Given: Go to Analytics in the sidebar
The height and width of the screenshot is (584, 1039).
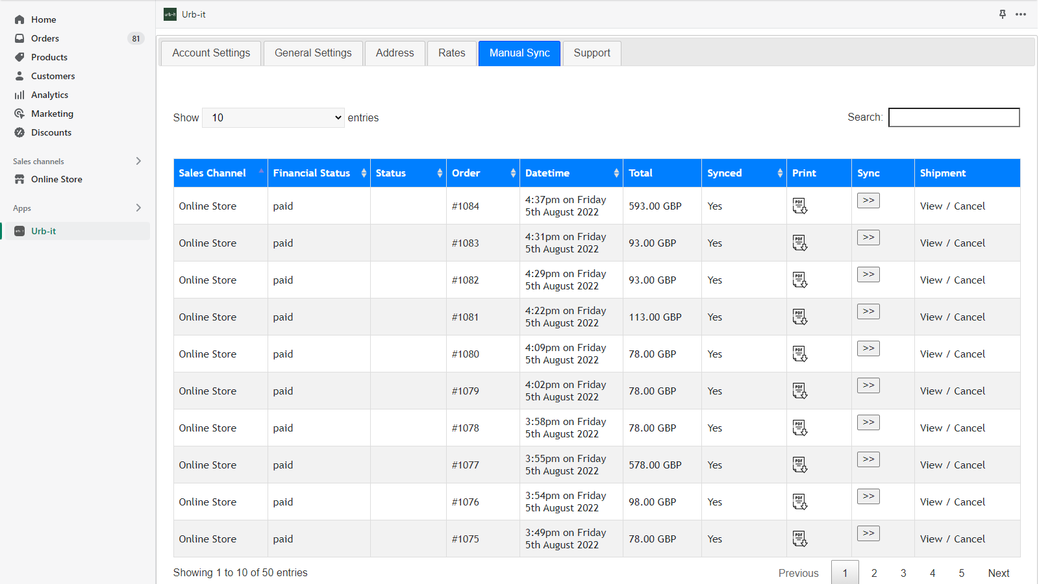Looking at the screenshot, I should point(49,95).
